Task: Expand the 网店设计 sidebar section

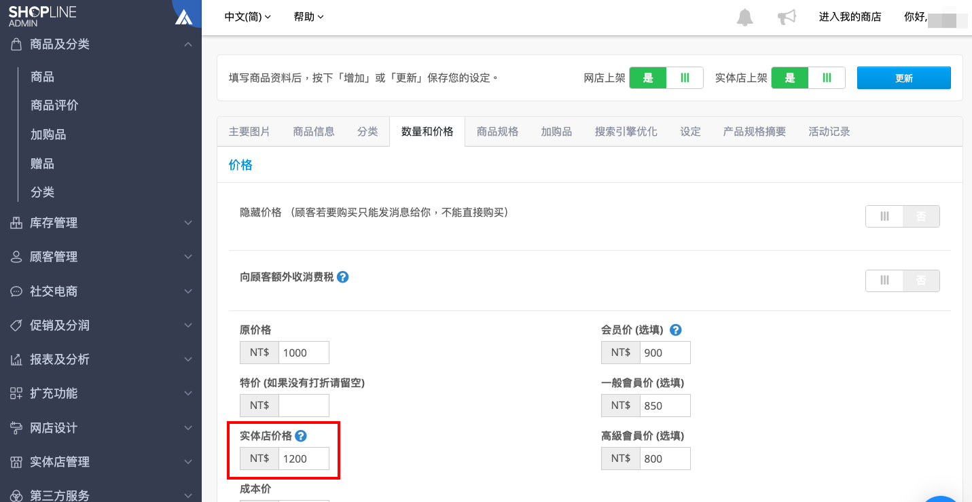Action: [x=188, y=428]
